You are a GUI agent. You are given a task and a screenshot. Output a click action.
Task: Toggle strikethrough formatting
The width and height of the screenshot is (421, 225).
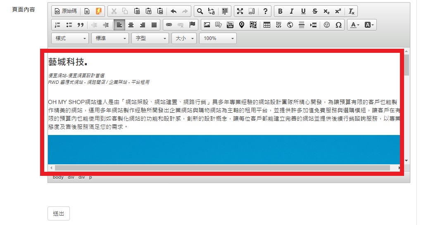(315, 11)
